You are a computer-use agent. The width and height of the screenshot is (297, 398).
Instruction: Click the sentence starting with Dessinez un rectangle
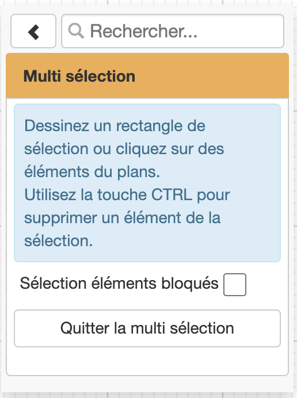[x=124, y=149]
